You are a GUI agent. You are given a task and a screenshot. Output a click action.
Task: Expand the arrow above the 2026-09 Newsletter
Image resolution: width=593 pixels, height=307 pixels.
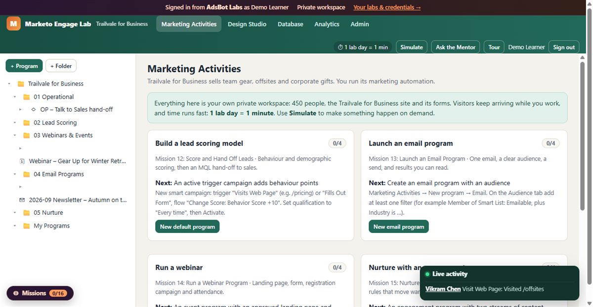pyautogui.click(x=20, y=187)
